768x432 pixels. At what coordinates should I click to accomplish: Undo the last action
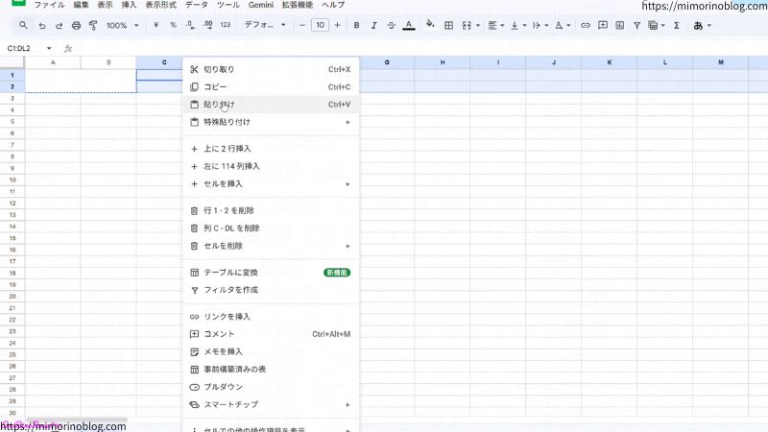coord(42,26)
